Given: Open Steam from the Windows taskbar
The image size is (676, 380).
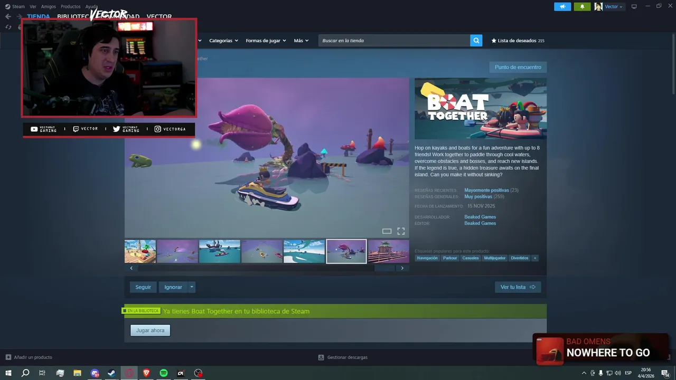Looking at the screenshot, I should [x=112, y=373].
